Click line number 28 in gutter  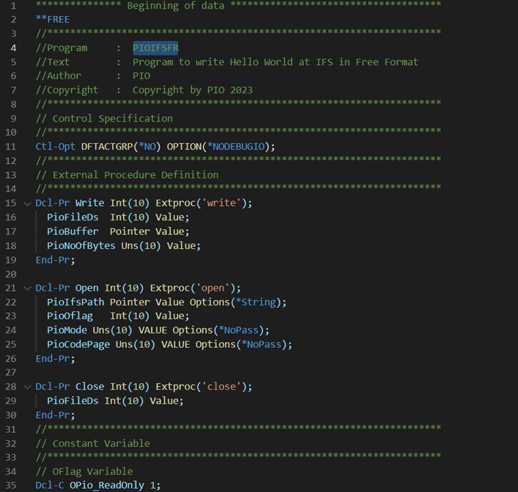point(11,386)
